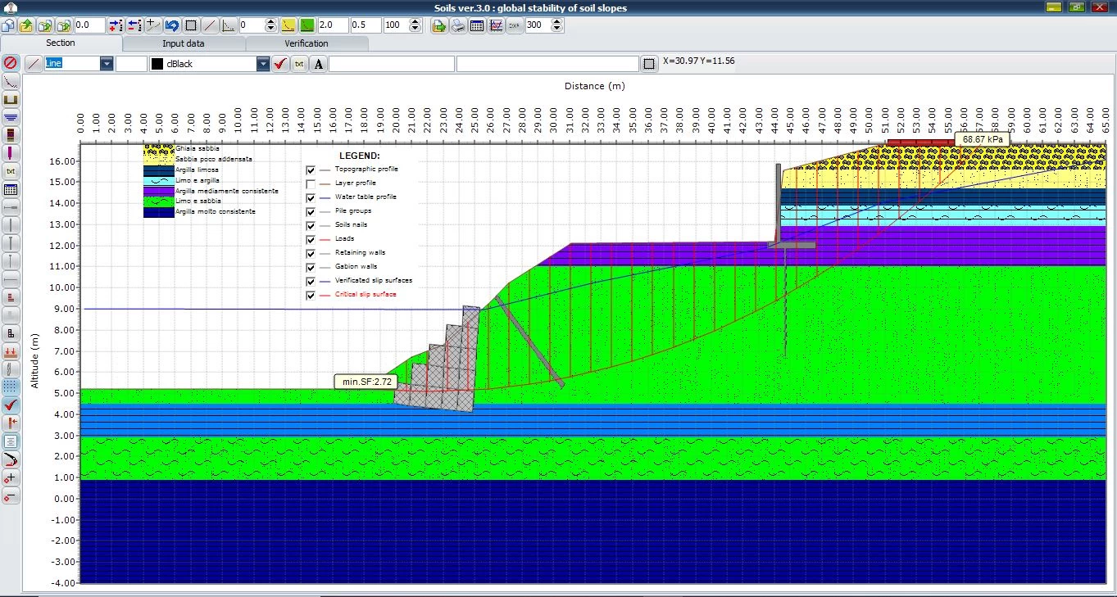
Task: Click the bold A text font icon
Action: tap(319, 63)
